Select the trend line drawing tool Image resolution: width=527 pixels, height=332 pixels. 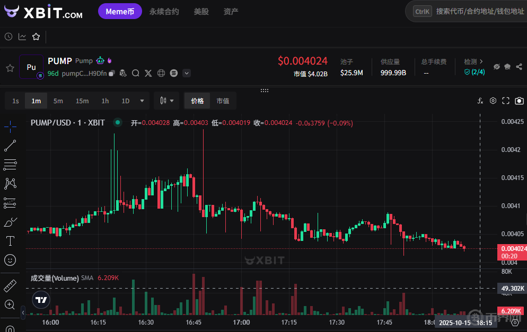[10, 146]
